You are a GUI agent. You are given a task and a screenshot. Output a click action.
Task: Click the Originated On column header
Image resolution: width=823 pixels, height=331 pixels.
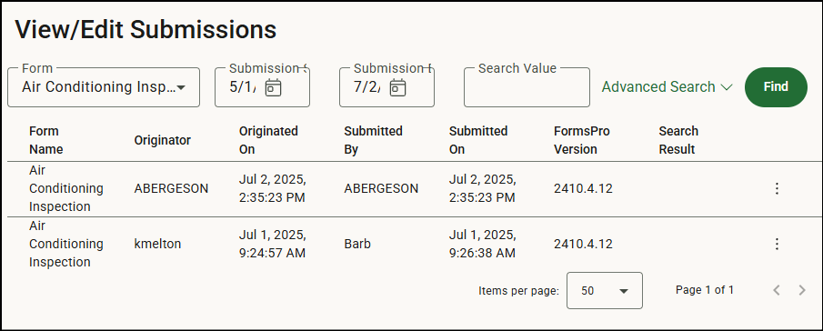[x=268, y=140]
